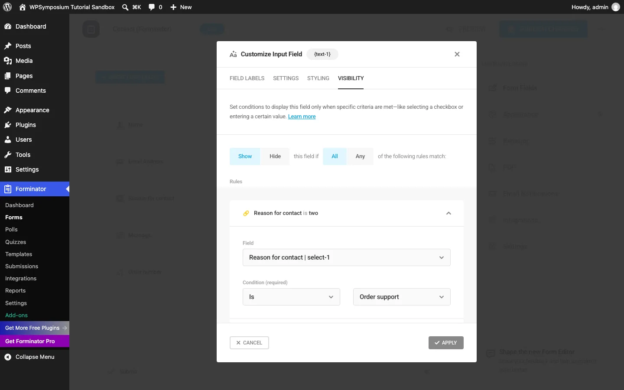This screenshot has width=624, height=390.
Task: Open the search magnifier in admin bar
Action: click(x=125, y=7)
